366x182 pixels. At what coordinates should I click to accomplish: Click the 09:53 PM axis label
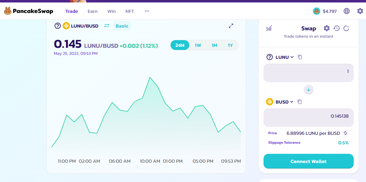click(231, 161)
